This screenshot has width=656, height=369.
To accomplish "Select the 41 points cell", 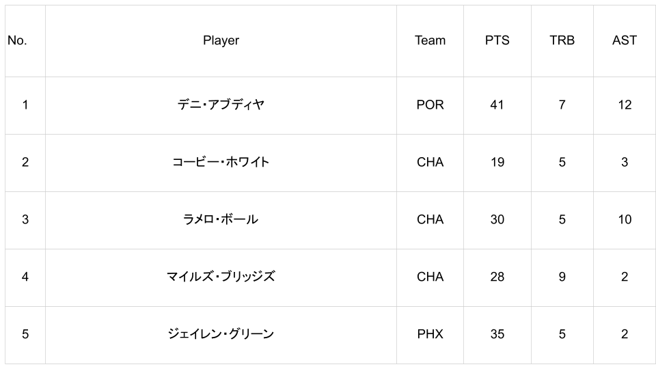I will click(x=497, y=105).
